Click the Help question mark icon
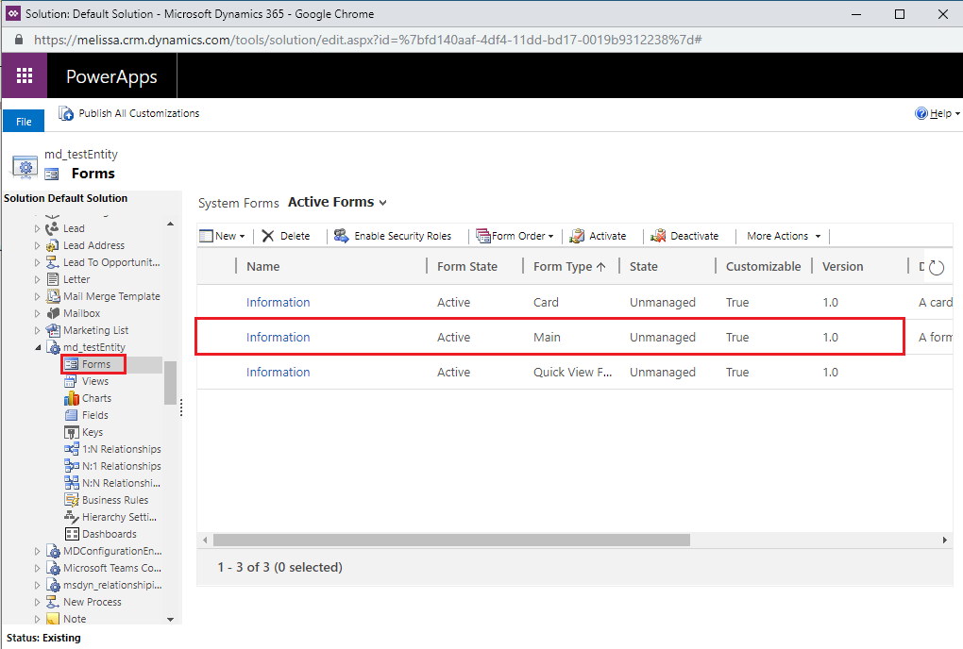The image size is (963, 649). point(921,113)
